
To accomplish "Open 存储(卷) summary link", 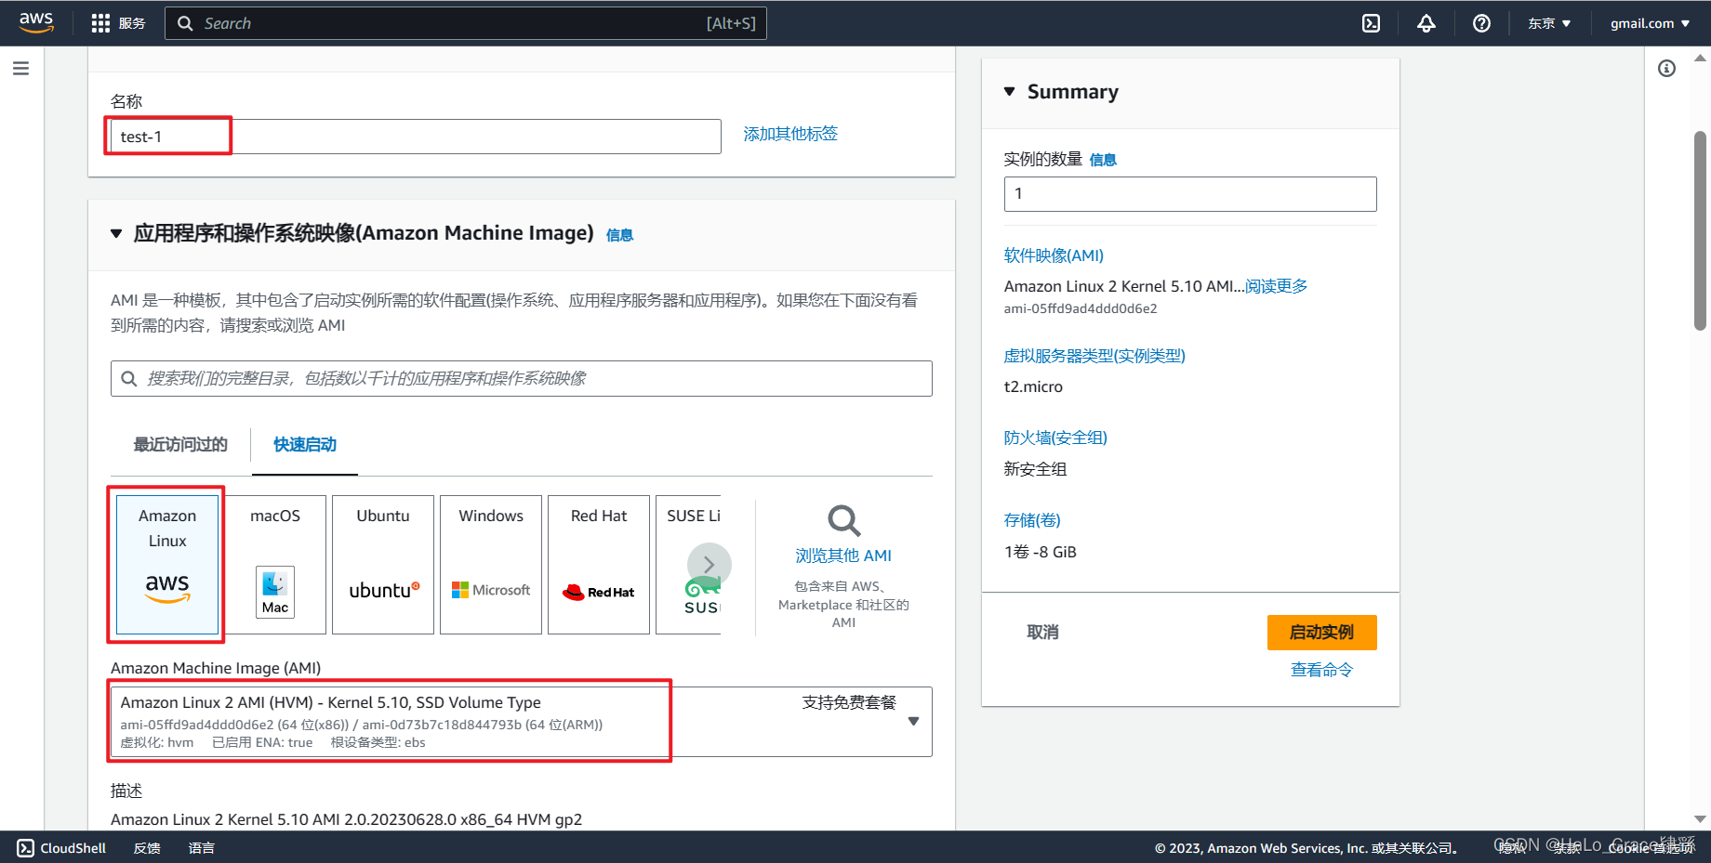I will (x=1032, y=520).
